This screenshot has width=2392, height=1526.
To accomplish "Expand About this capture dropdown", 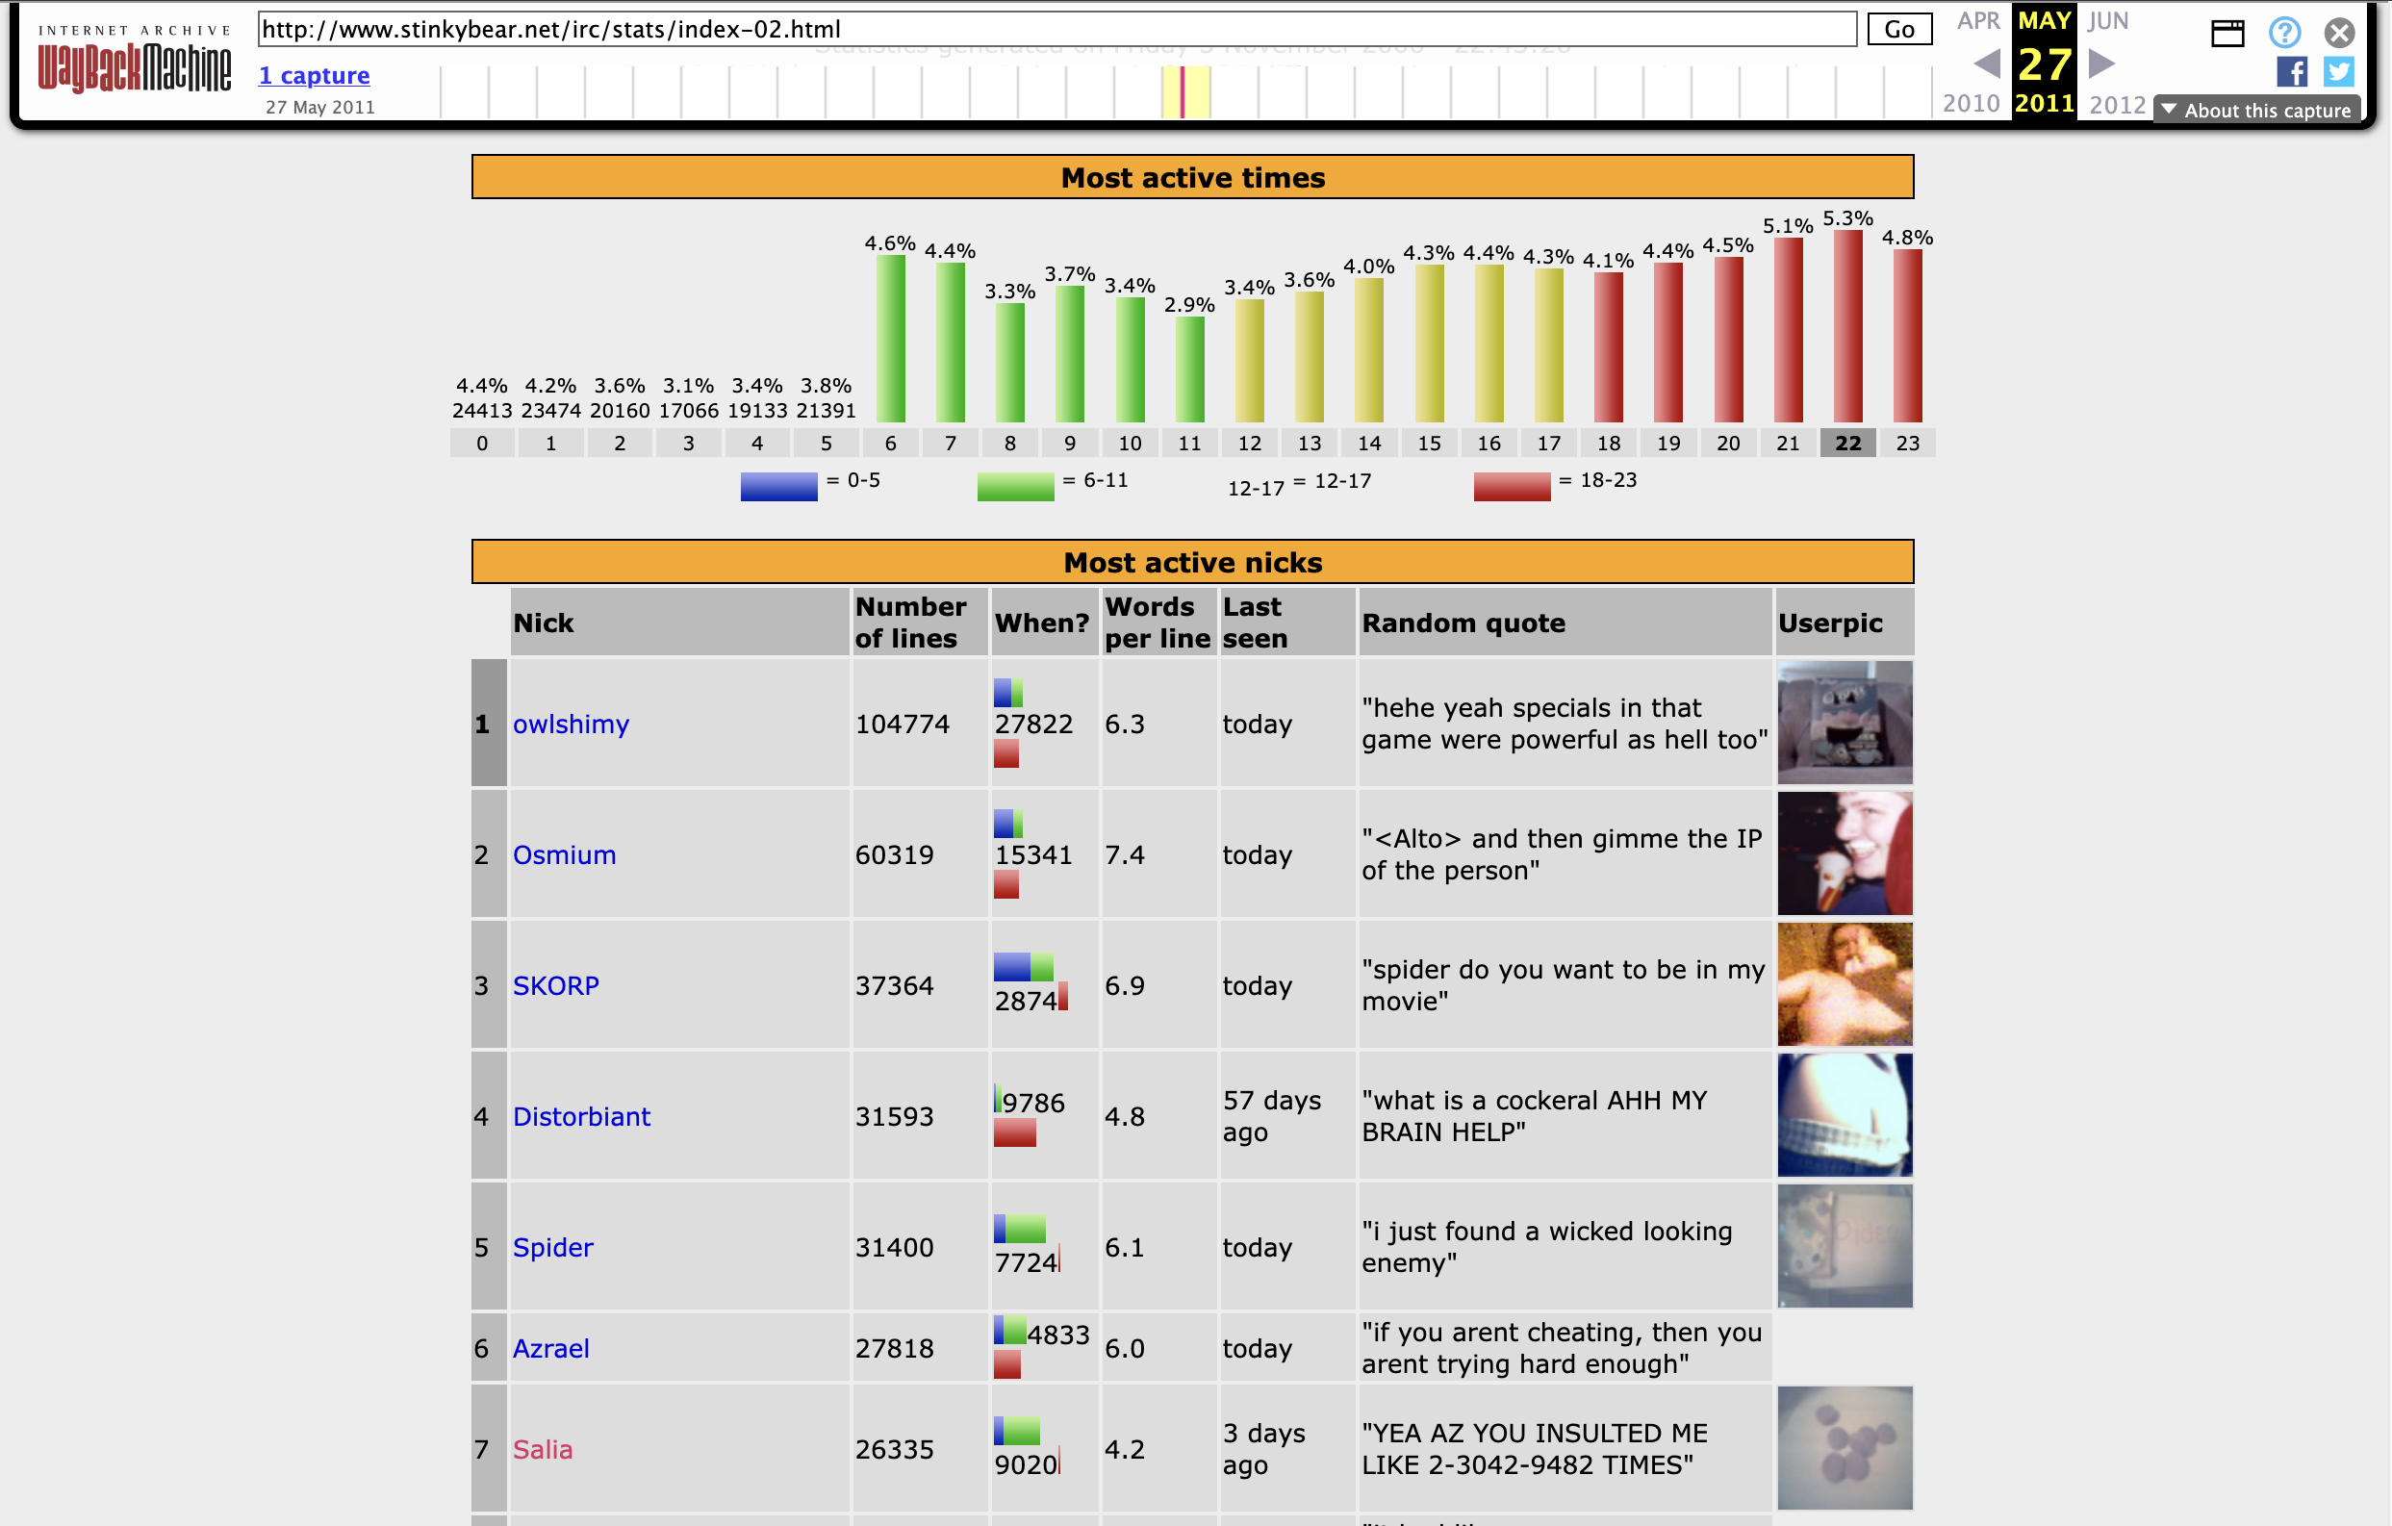I will [2256, 111].
